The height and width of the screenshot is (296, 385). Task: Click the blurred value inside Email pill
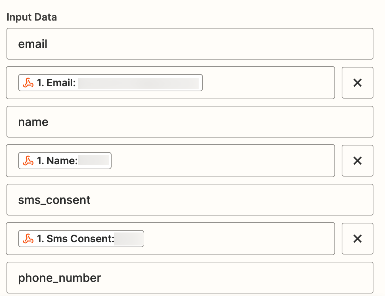click(x=138, y=83)
